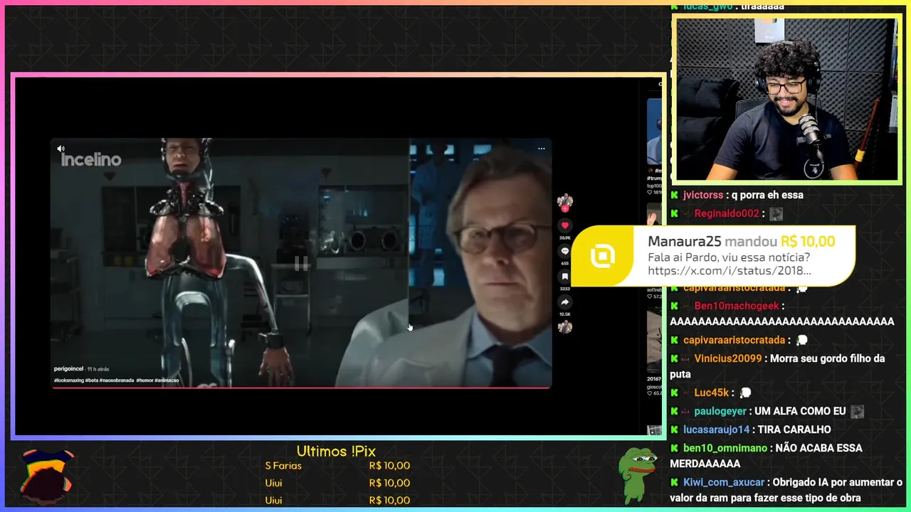Like the video using the heart icon
911x512 pixels.
tap(565, 225)
